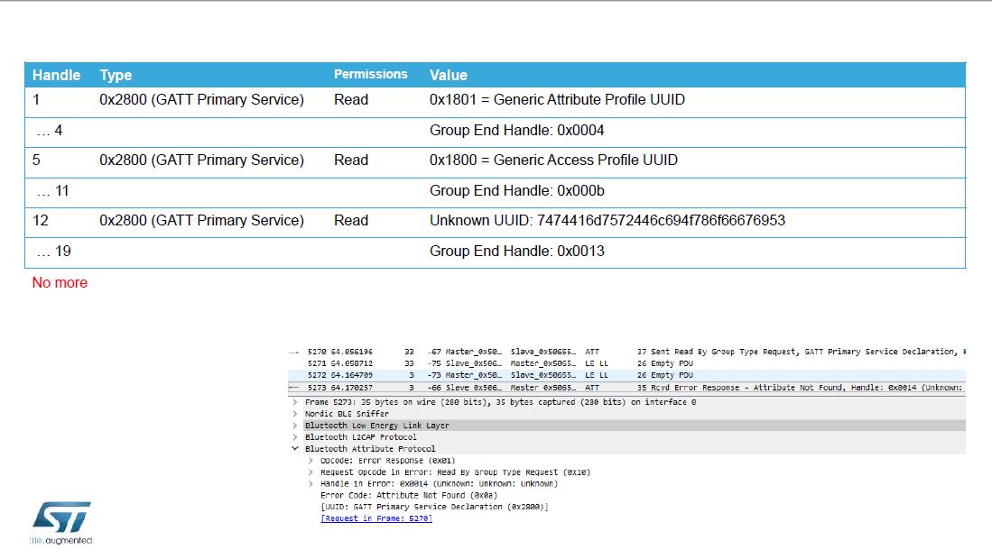
Task: Click Error Code: Attribute Not Found line
Action: pyautogui.click(x=409, y=495)
